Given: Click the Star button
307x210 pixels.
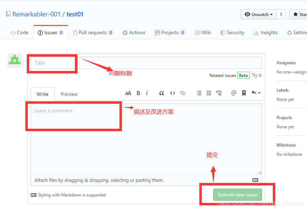Looking at the screenshot, I should point(298,15).
